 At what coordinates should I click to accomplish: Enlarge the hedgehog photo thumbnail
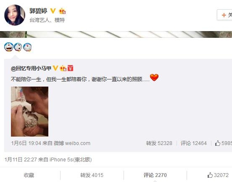point(29,111)
